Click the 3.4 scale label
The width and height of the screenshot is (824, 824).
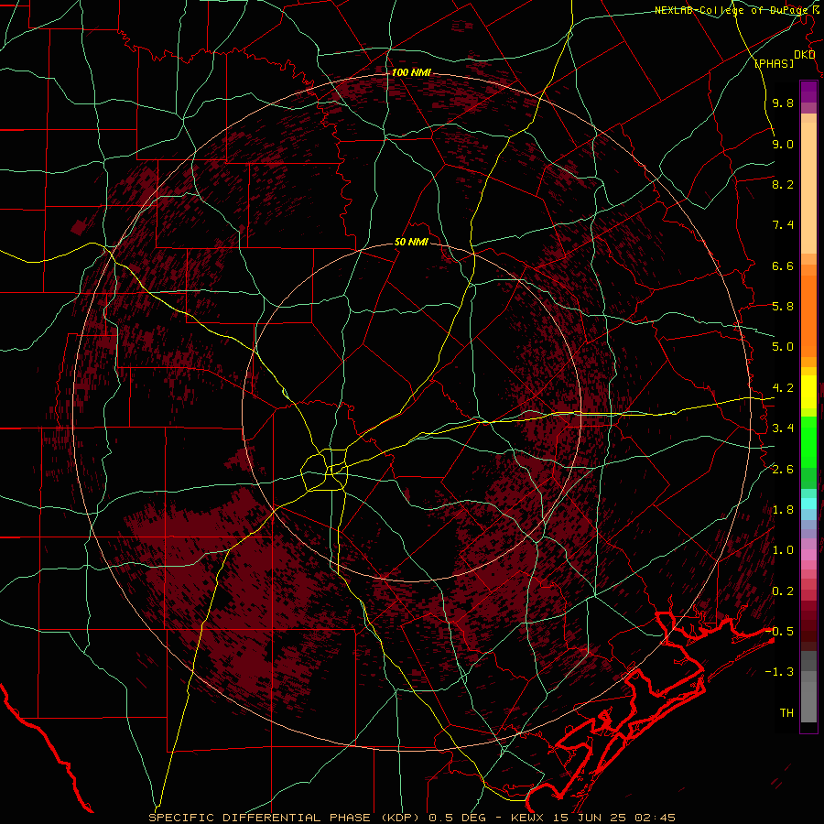[x=783, y=428]
